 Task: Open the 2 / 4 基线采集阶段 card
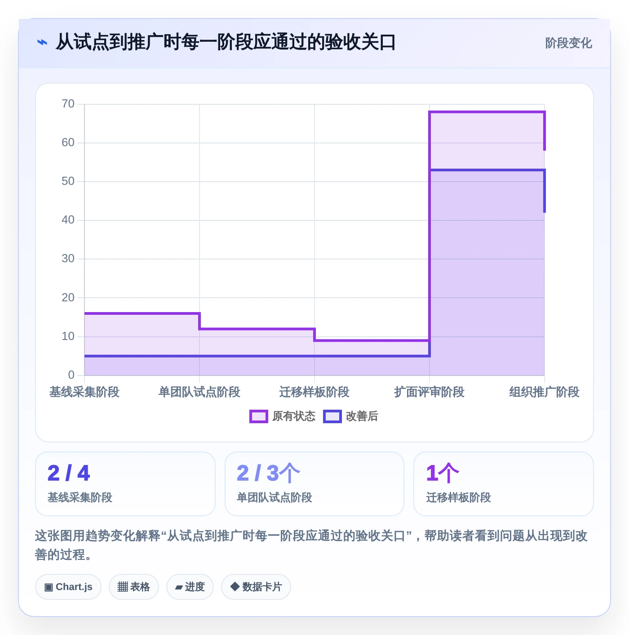pos(125,484)
